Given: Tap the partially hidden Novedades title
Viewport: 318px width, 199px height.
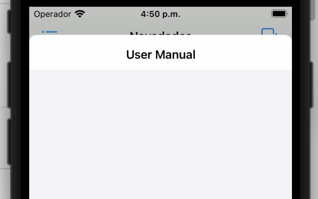Looking at the screenshot, I should (160, 33).
